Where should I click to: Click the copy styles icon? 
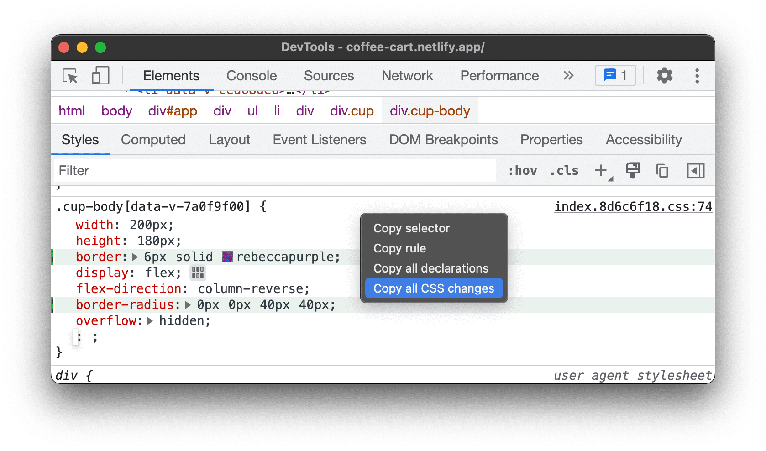click(662, 170)
